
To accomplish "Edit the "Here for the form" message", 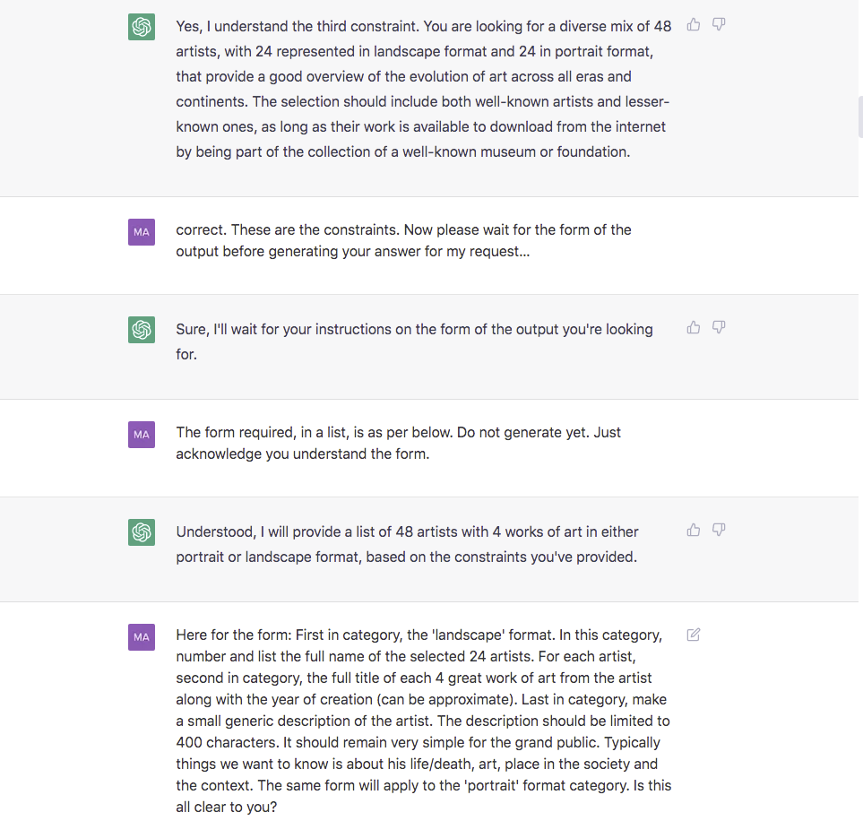I will point(694,635).
